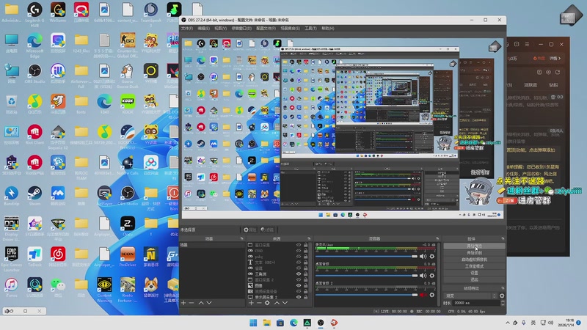Add a new source with plus icon

pos(250,302)
